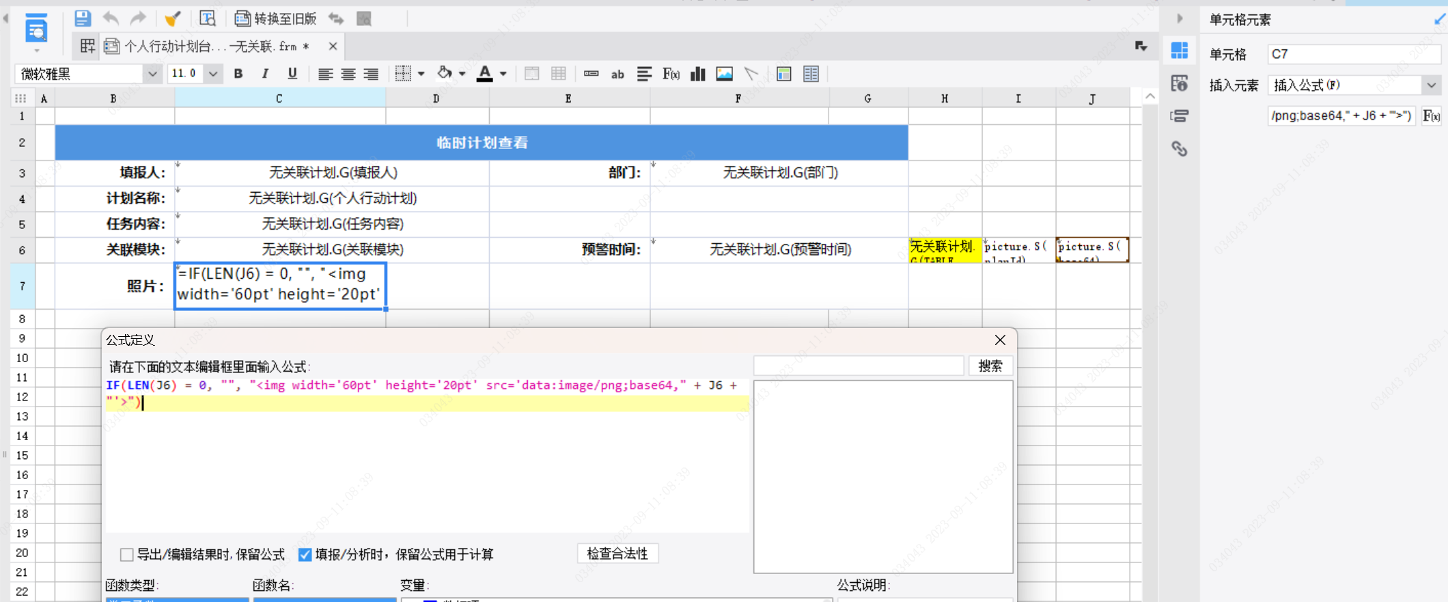The width and height of the screenshot is (1448, 602).
Task: Click the condition attributes panel icon
Action: click(x=1180, y=116)
